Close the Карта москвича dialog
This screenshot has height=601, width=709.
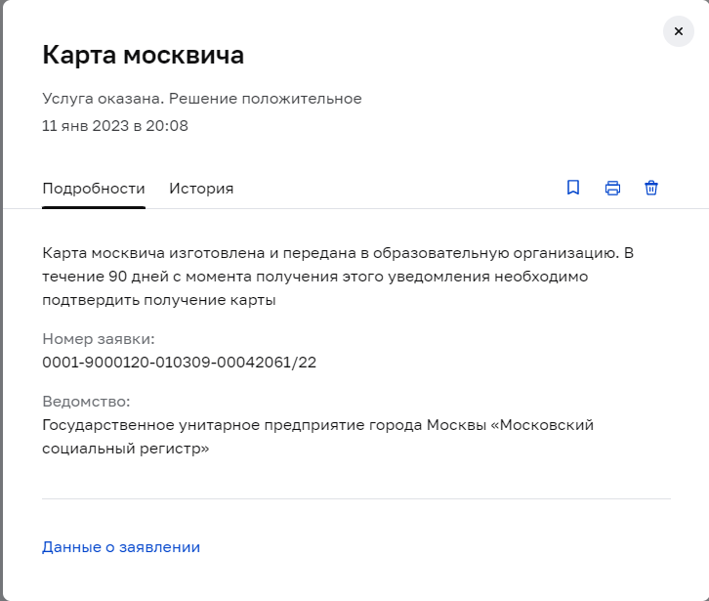coord(679,31)
